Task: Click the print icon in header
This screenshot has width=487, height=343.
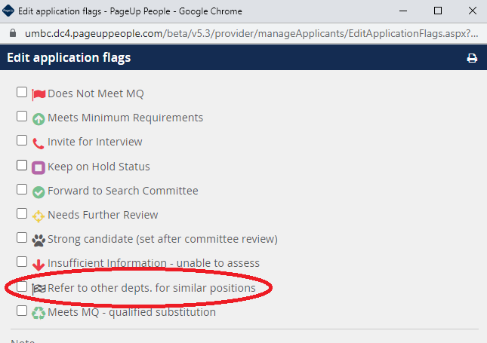Action: pos(472,58)
